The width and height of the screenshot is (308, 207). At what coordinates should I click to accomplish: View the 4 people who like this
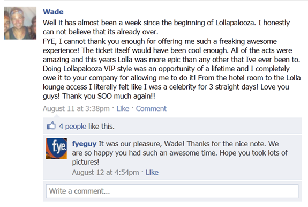tap(72, 127)
